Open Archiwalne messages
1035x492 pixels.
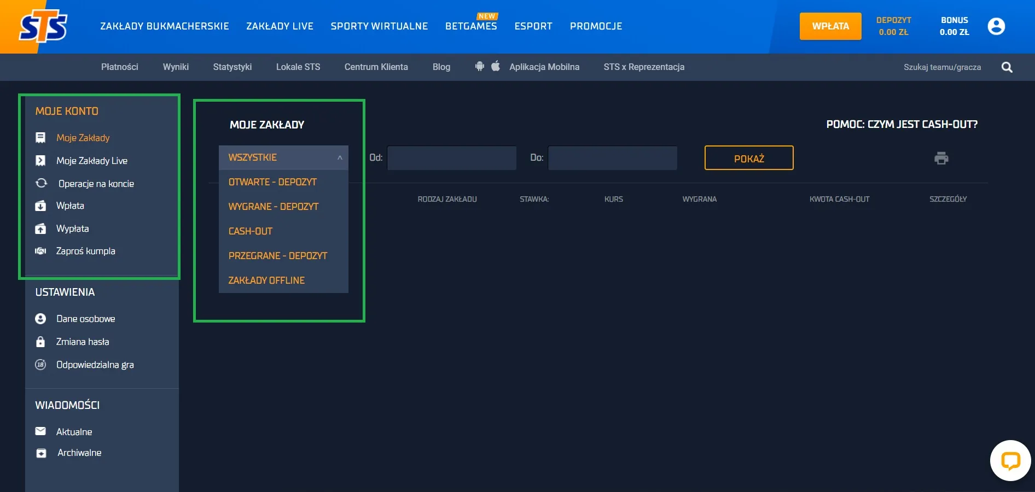(x=79, y=453)
